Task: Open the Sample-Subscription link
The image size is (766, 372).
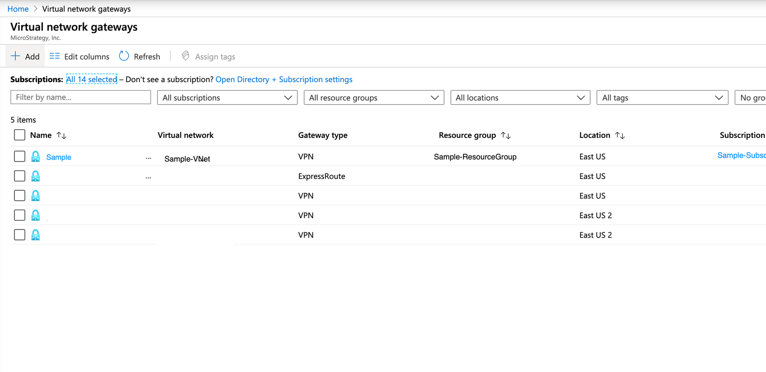Action: [742, 155]
